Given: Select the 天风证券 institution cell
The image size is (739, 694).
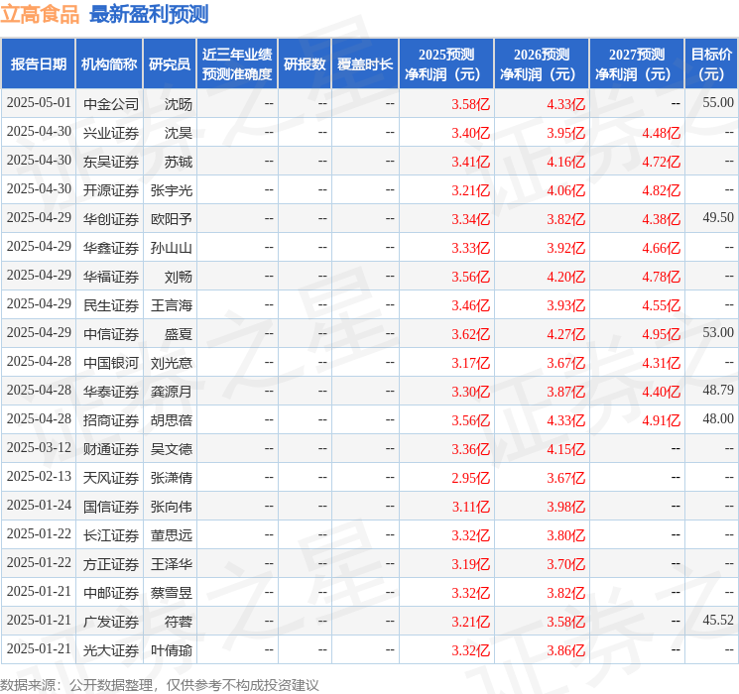Looking at the screenshot, I should tap(111, 478).
